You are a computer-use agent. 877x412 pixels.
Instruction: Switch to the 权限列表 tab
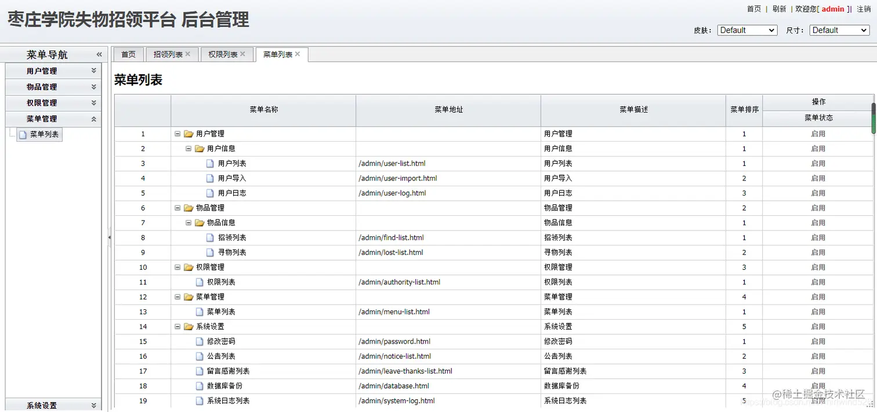(x=223, y=55)
